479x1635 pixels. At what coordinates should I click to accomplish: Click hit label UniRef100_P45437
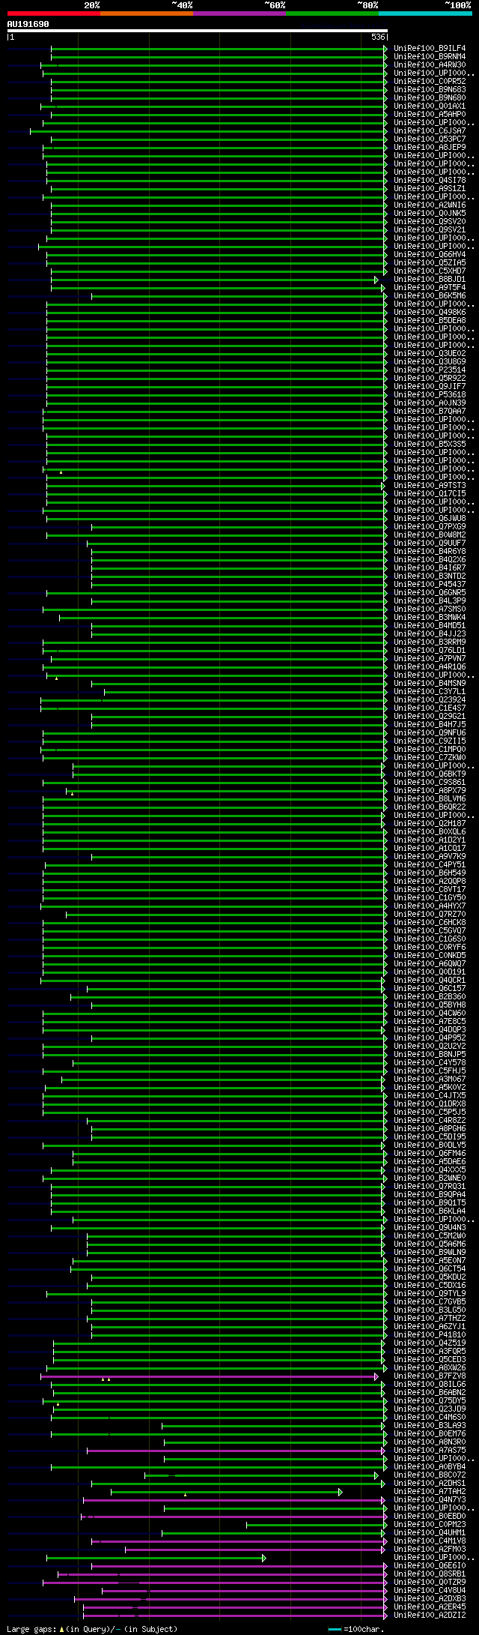430,584
